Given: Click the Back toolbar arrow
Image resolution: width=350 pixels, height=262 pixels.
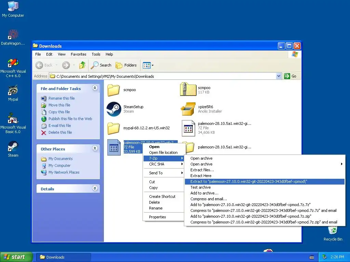Looking at the screenshot, I should 39,65.
